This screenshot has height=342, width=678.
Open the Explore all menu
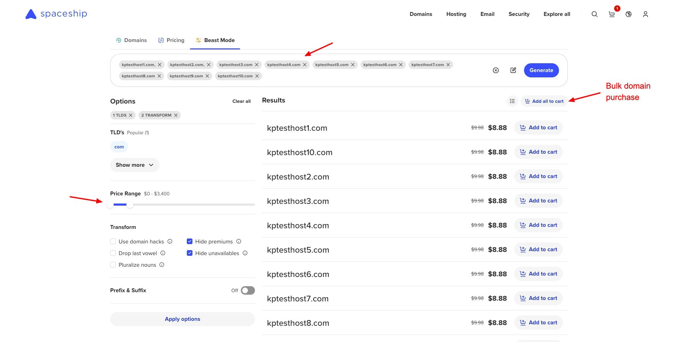557,14
